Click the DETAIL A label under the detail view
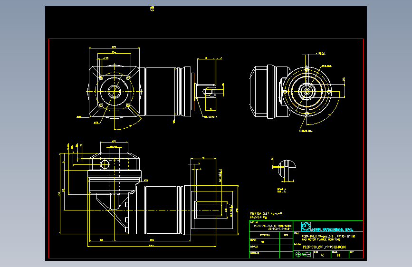The width and height of the screenshot is (412, 267). coord(282,190)
